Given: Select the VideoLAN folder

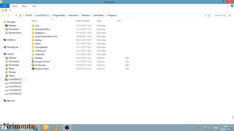Looking at the screenshot, I should (x=39, y=54).
